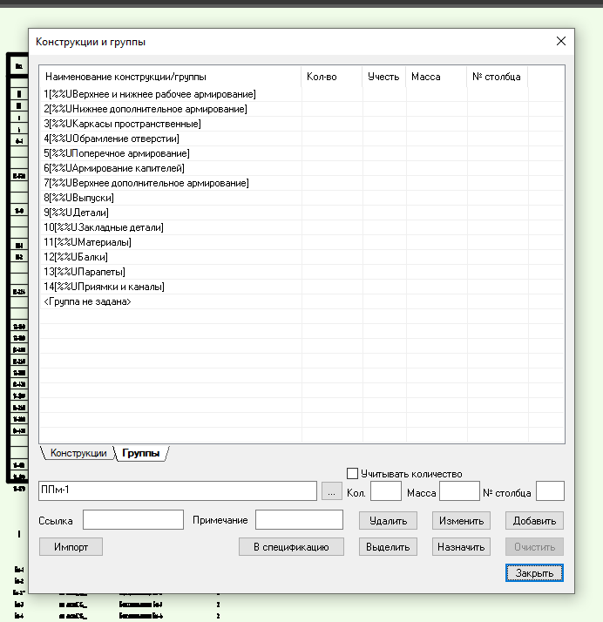Click the Назначить button
Image resolution: width=603 pixels, height=622 pixels.
click(461, 546)
